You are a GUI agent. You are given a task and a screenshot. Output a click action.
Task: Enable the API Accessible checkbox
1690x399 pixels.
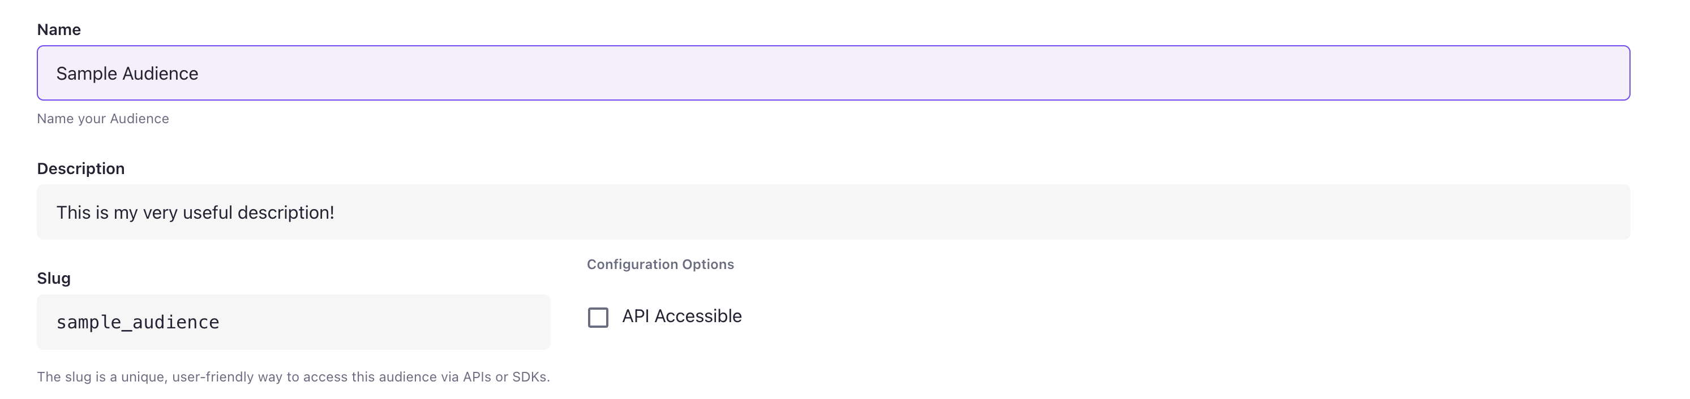(x=598, y=317)
